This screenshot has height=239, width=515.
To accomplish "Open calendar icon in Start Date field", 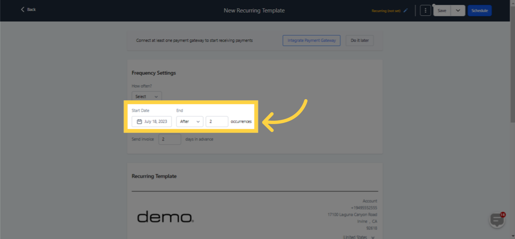I will [139, 121].
